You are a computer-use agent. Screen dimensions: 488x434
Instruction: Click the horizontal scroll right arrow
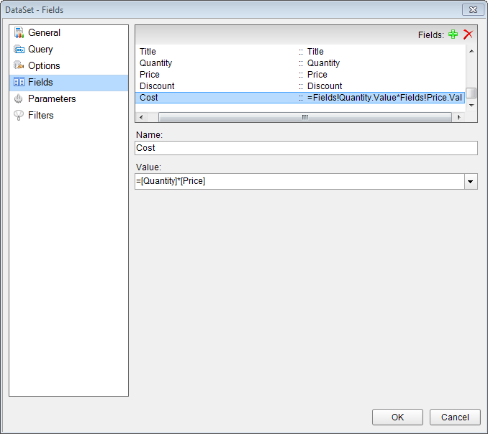[458, 117]
